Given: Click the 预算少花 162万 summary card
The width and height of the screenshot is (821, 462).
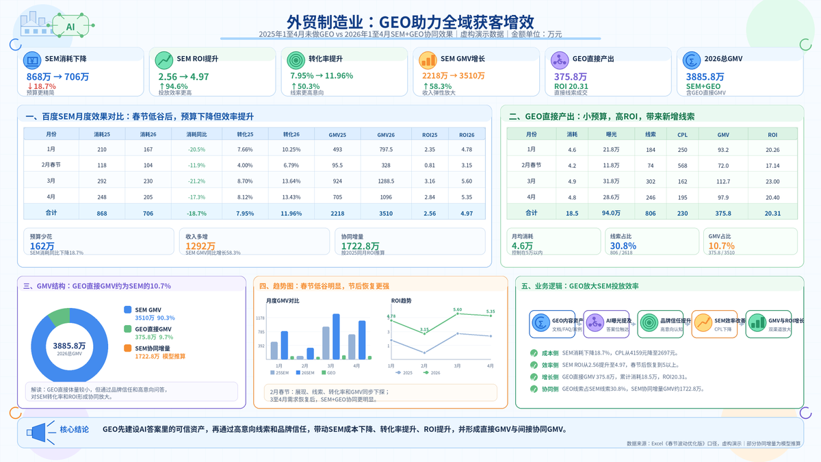Looking at the screenshot, I should (x=98, y=242).
